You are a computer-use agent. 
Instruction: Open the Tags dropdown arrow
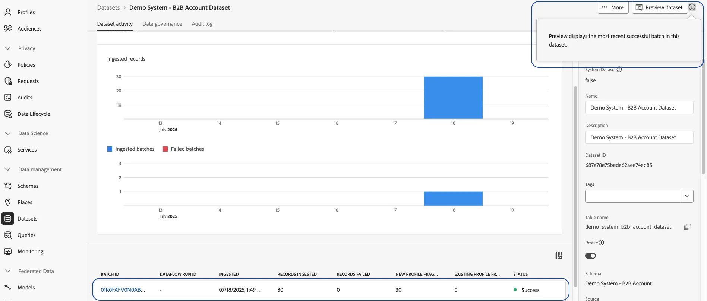[x=687, y=196]
